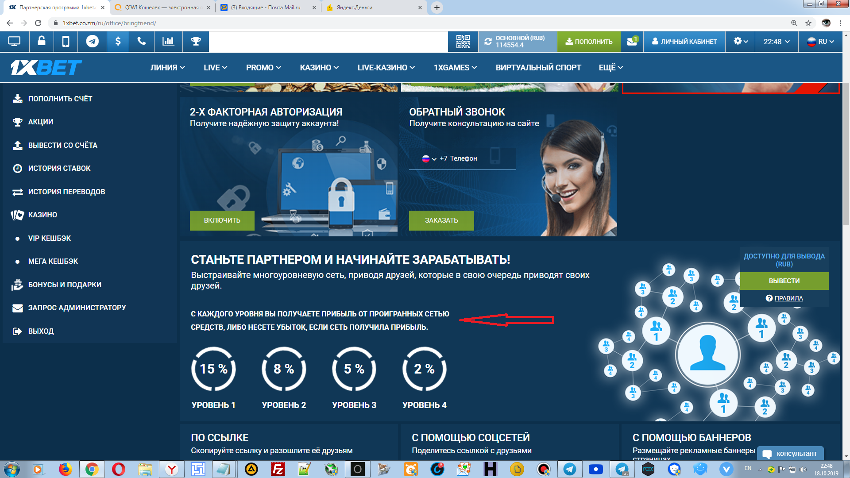Click the trophy results icon

click(196, 42)
